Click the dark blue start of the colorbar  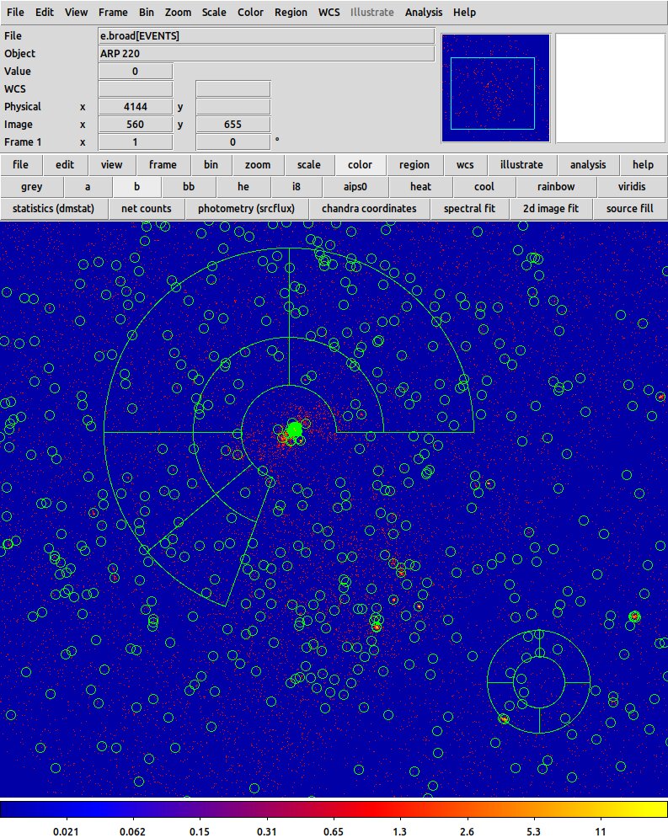(x=11, y=809)
